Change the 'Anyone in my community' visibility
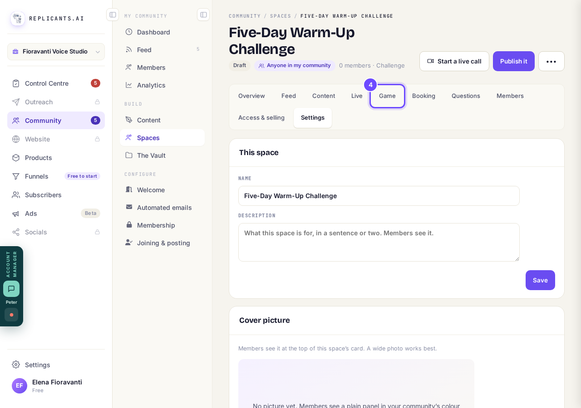The image size is (581, 408). tap(295, 65)
